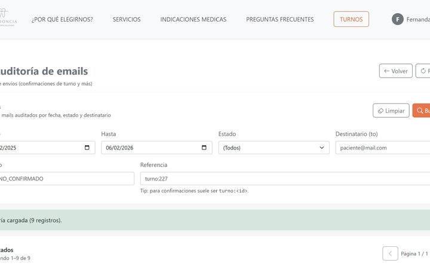Click the Referencia field turno:227
The image size is (430, 269).
[285, 178]
